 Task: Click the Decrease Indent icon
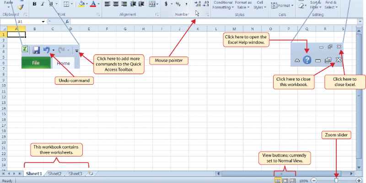coord(133,4)
